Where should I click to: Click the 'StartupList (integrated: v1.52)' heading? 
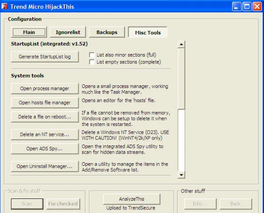[50, 44]
